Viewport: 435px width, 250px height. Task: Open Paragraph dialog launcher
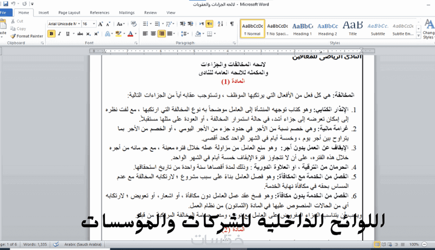(235, 43)
